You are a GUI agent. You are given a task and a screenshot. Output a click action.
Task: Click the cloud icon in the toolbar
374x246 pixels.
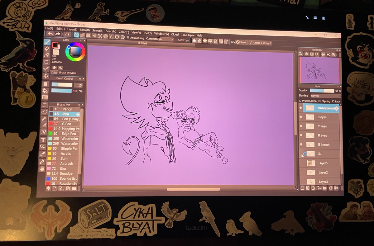[194, 40]
